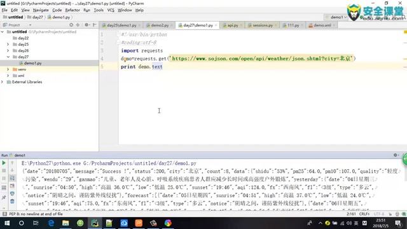This screenshot has width=407, height=229.
Task: Open File Explorer from taskbar
Action: [66, 223]
